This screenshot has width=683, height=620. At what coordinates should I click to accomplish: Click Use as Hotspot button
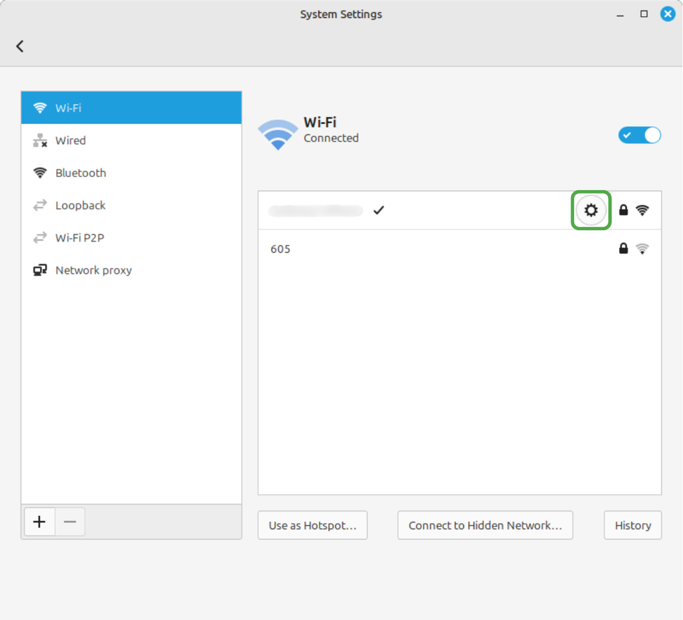coord(312,525)
